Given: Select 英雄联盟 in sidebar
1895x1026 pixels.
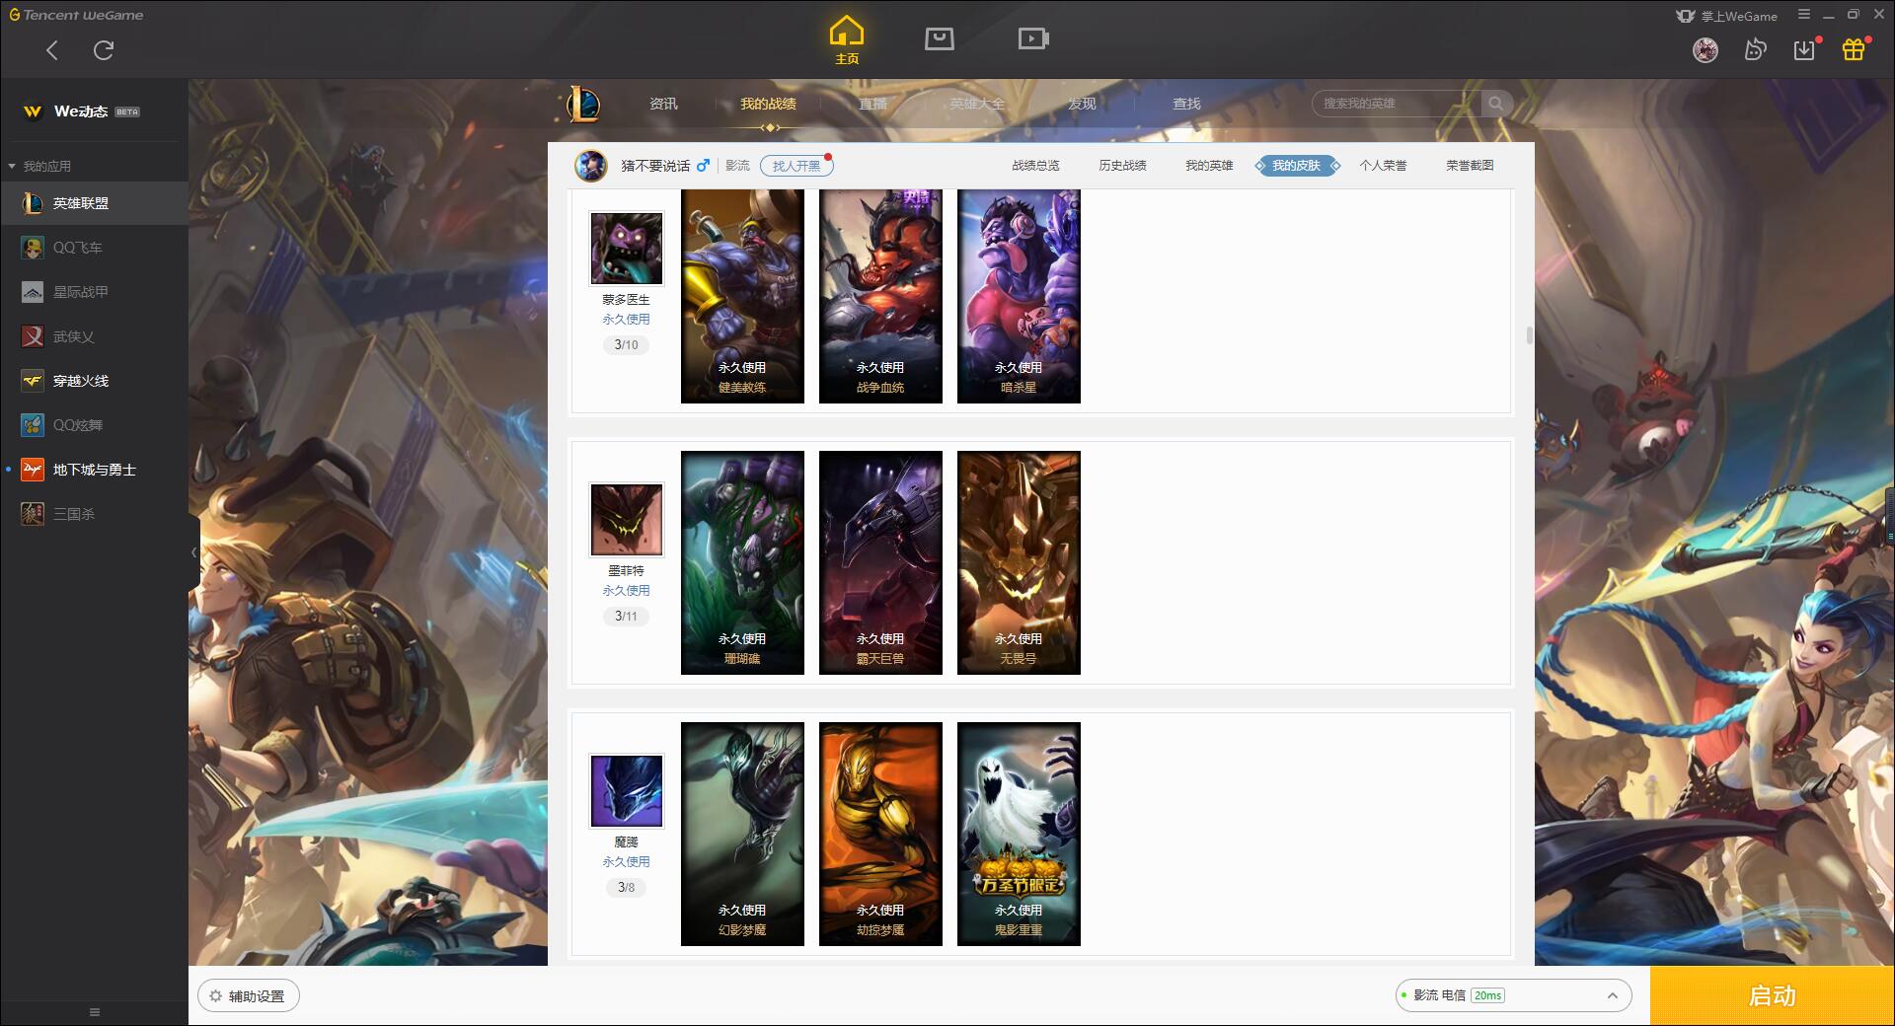Looking at the screenshot, I should (94, 203).
